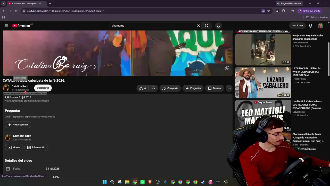Click the signature watermark icon in the video corner
330x186 pixels.
(x=227, y=68)
